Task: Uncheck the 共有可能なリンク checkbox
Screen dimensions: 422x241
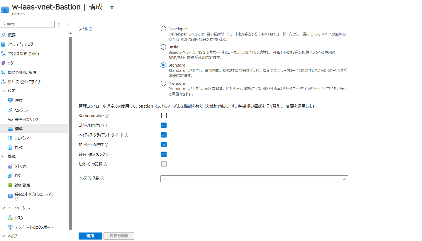Action: coord(164,154)
